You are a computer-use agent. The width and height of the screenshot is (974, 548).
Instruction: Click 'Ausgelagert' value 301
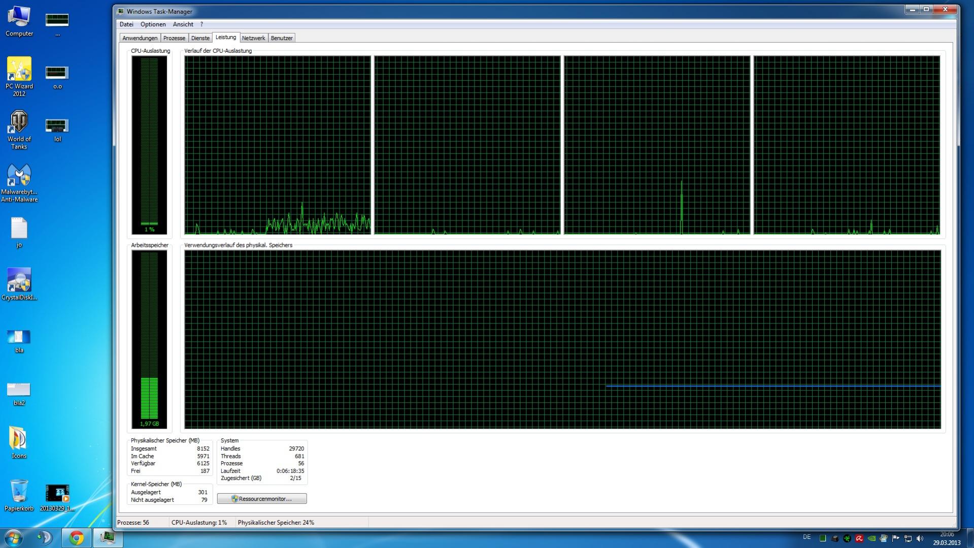pyautogui.click(x=203, y=492)
